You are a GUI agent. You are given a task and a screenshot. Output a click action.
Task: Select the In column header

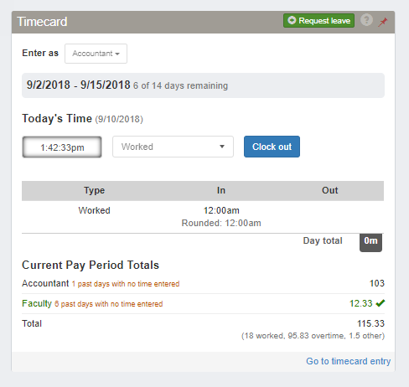pyautogui.click(x=221, y=190)
